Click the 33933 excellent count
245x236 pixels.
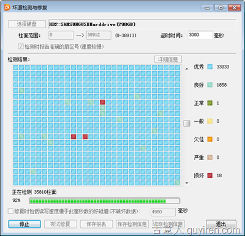click(223, 67)
